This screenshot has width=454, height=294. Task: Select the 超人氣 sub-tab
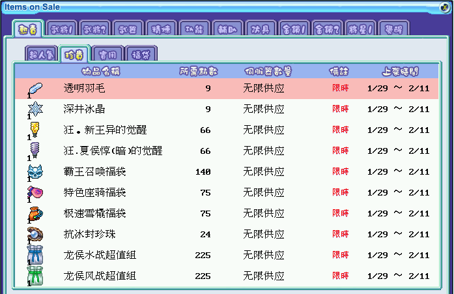41,55
